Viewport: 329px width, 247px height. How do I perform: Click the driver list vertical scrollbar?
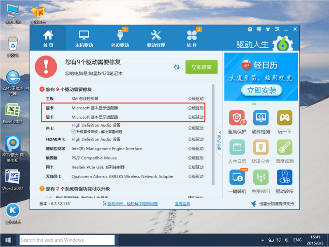pyautogui.click(x=213, y=134)
